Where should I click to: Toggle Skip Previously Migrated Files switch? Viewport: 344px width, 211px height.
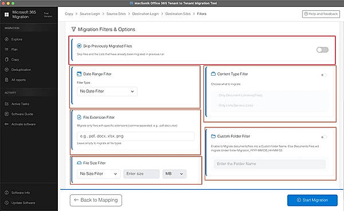322,50
